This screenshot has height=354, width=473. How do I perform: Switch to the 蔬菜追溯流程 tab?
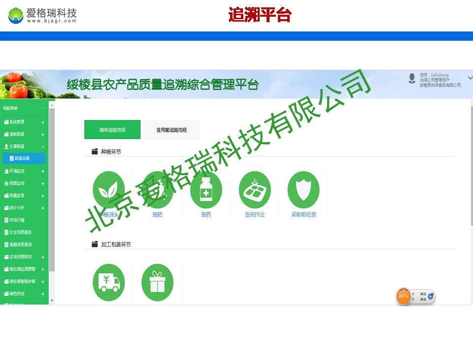(x=112, y=130)
